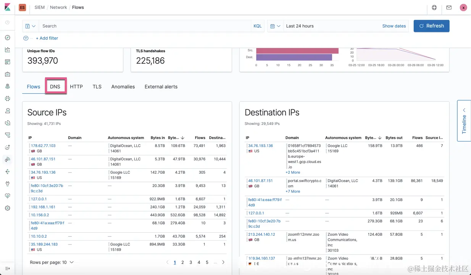Open the SIEM sidebar icon
Viewport: 471px width, 275px height.
[x=7, y=160]
